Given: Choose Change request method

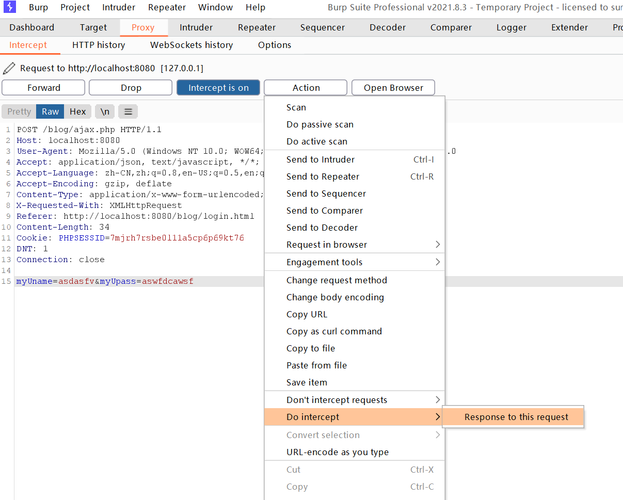Looking at the screenshot, I should tap(355, 280).
